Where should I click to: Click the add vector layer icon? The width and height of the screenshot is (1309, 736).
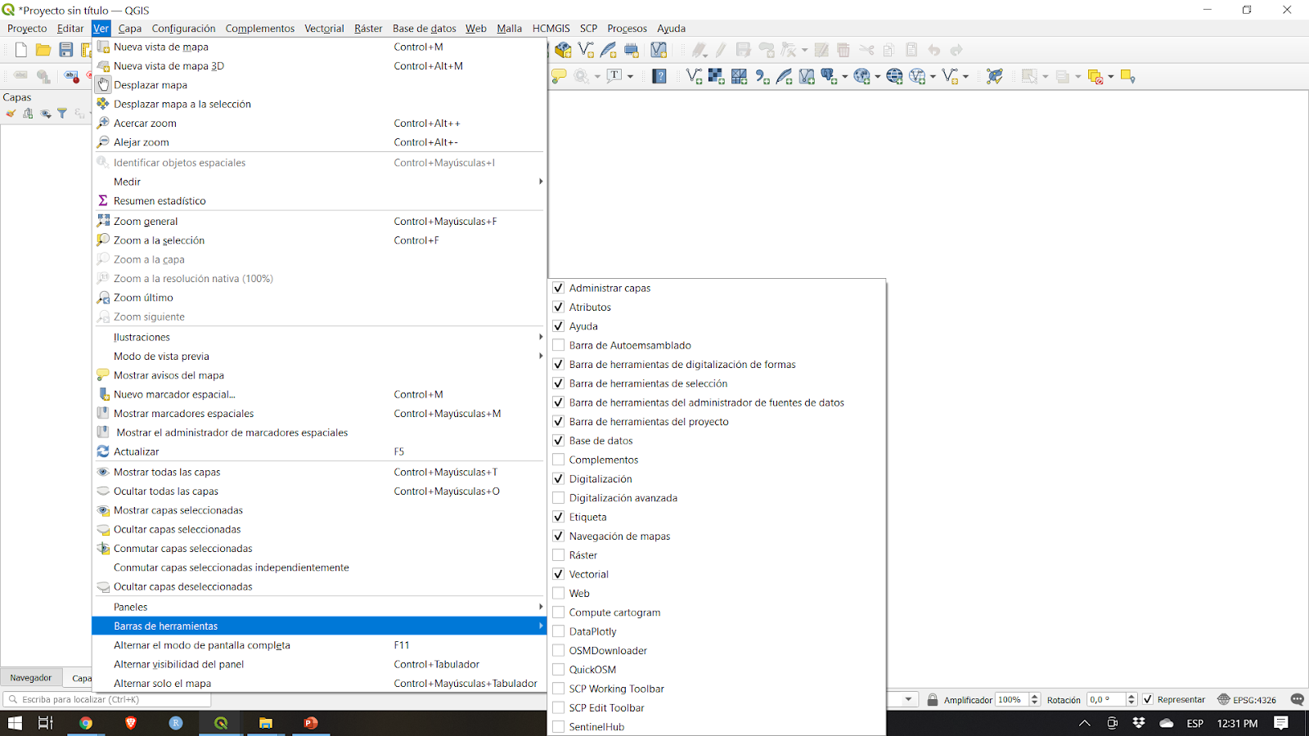click(694, 76)
